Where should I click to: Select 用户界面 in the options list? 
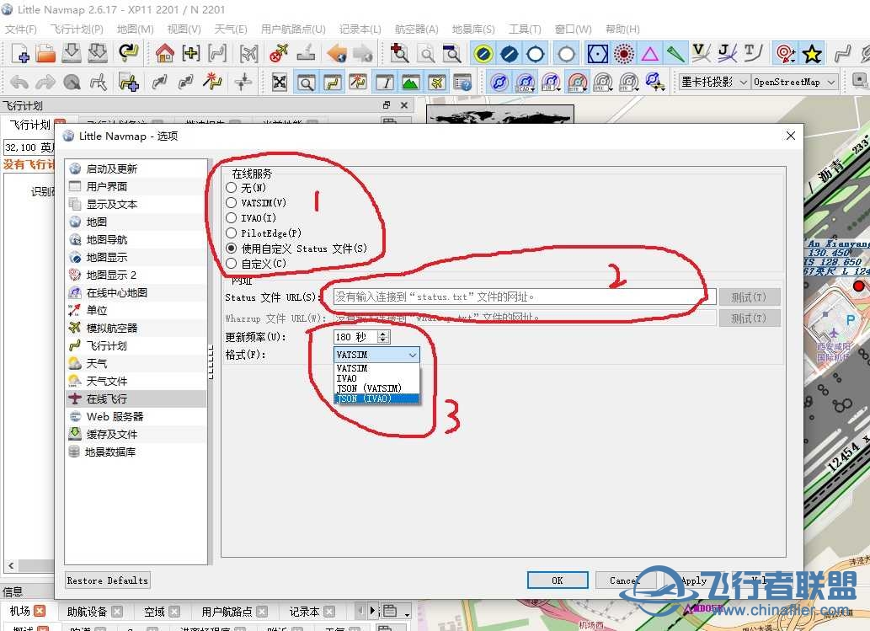point(136,186)
